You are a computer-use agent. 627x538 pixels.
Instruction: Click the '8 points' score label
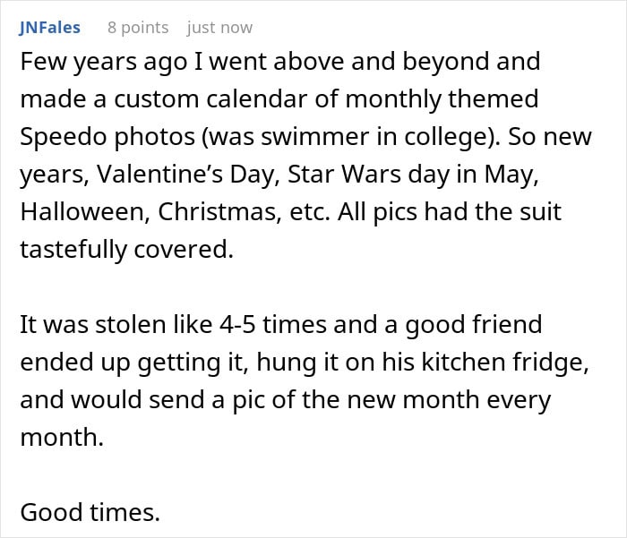tap(138, 28)
